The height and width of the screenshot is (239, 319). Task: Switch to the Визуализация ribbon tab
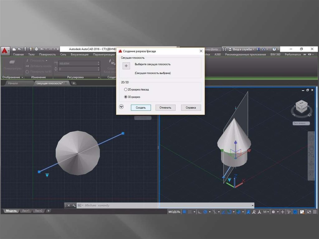click(79, 55)
